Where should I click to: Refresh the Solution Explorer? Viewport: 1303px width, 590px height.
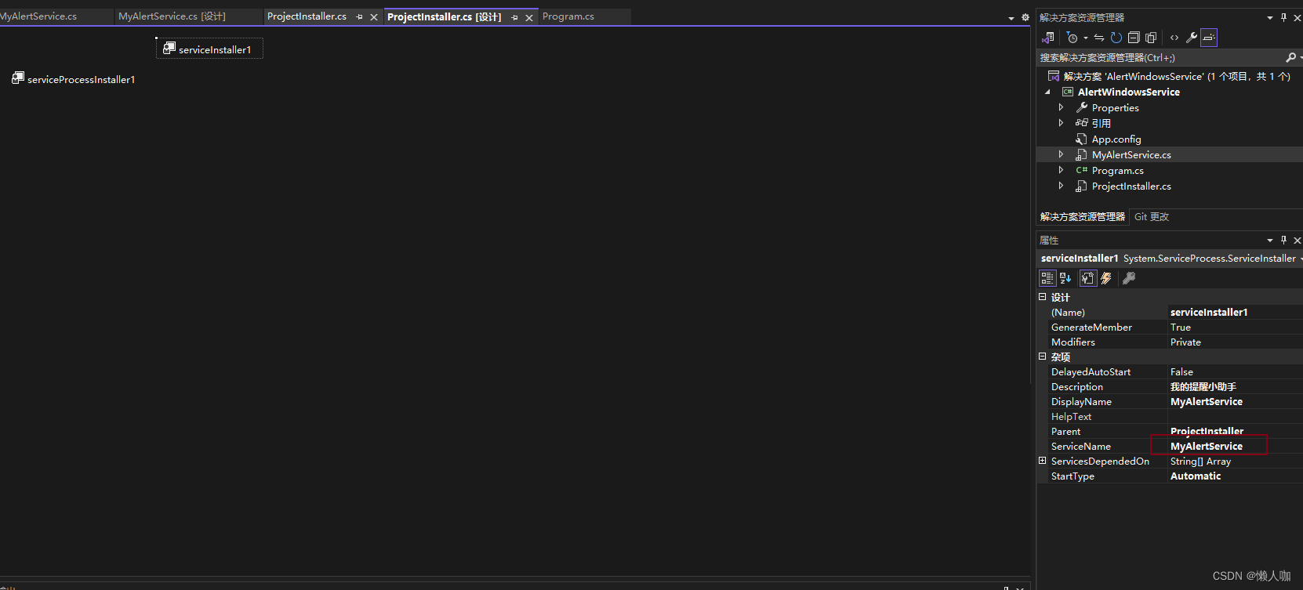pos(1116,38)
